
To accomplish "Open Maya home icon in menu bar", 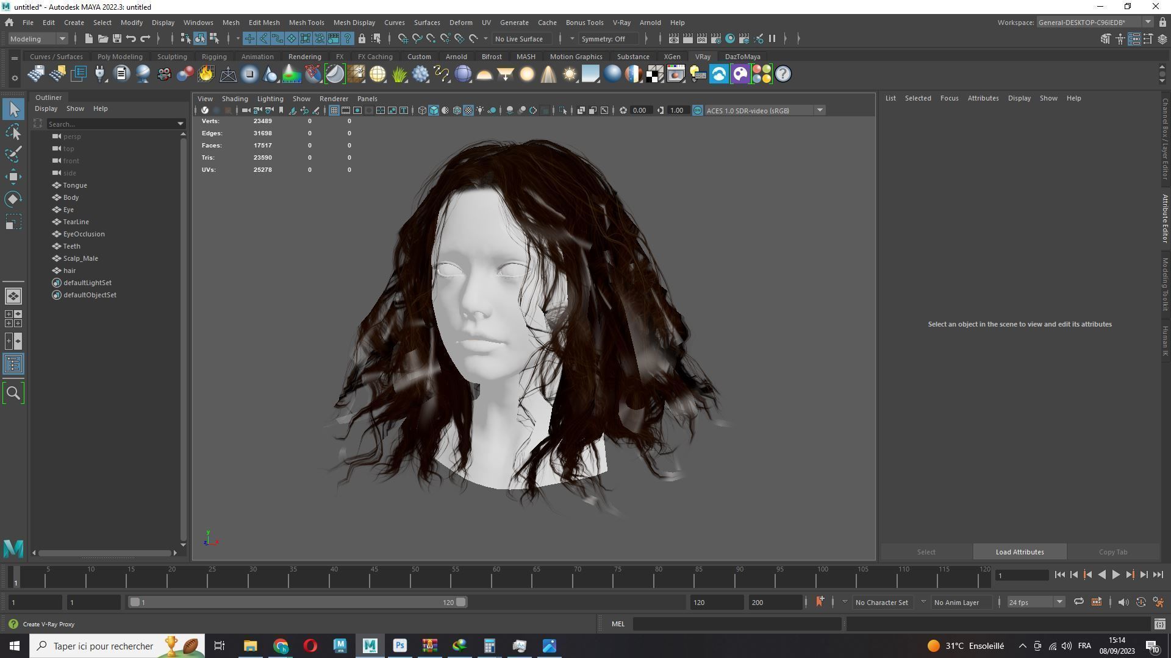I will coord(9,23).
